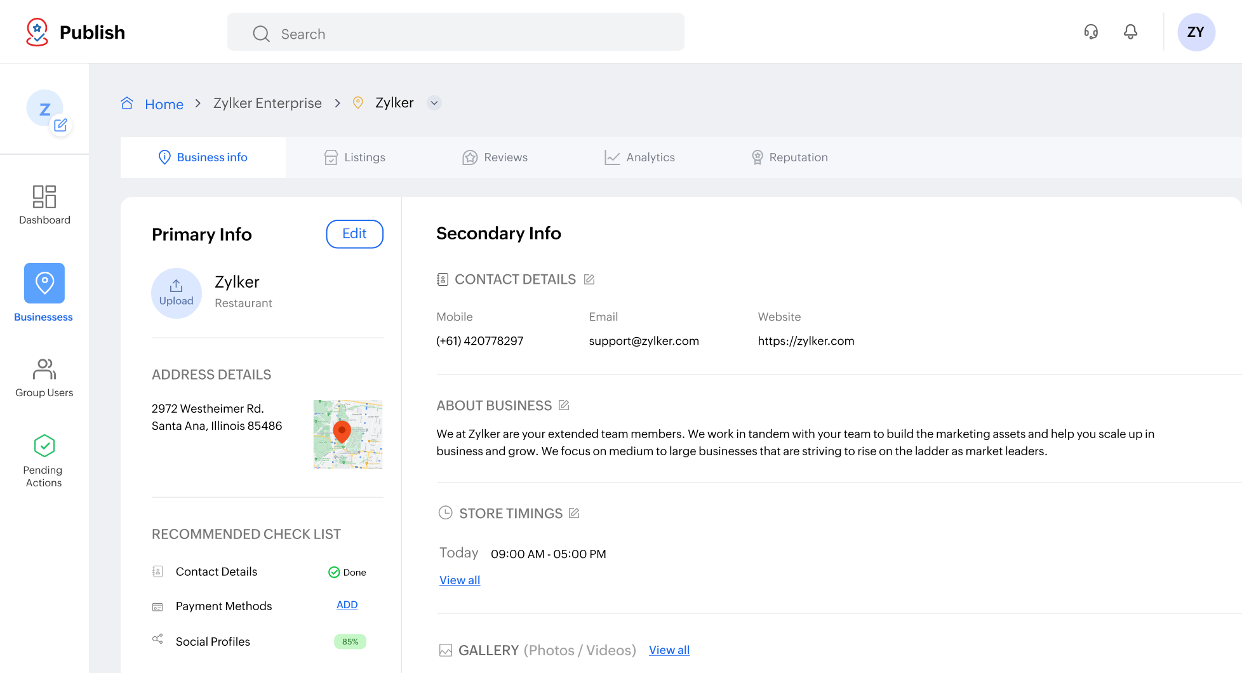Click View all under Store Timings
The image size is (1242, 673).
(x=459, y=580)
